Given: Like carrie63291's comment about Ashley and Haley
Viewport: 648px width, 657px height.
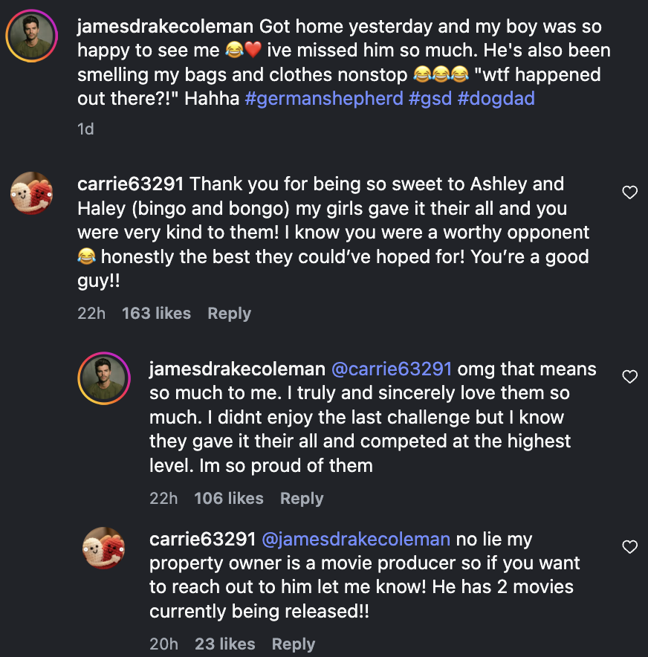Looking at the screenshot, I should (629, 192).
